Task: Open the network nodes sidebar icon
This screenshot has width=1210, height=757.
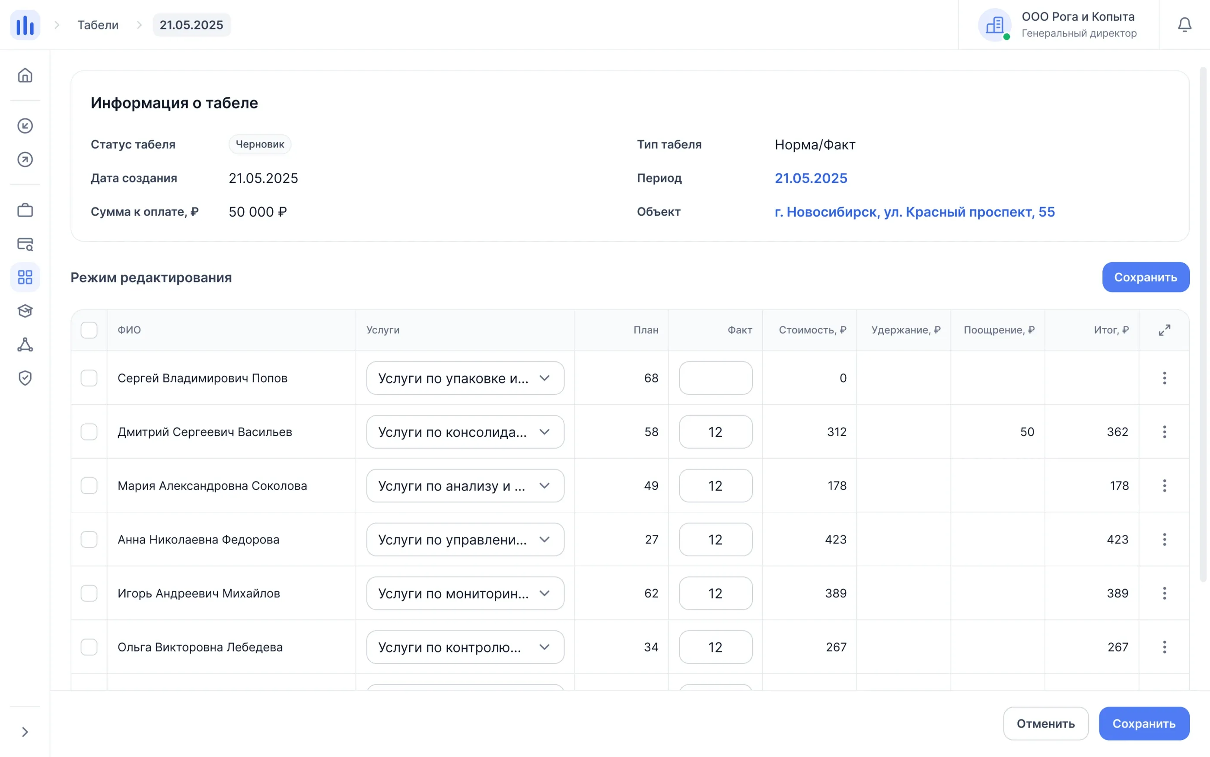Action: pos(25,345)
